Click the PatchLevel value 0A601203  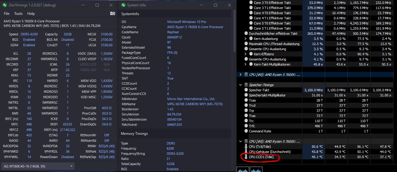pyautogui.click(x=175, y=125)
